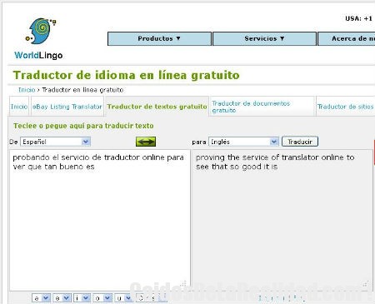375x304 pixels.
Task: Open the accented 'o' character dropdown
Action: [102, 298]
